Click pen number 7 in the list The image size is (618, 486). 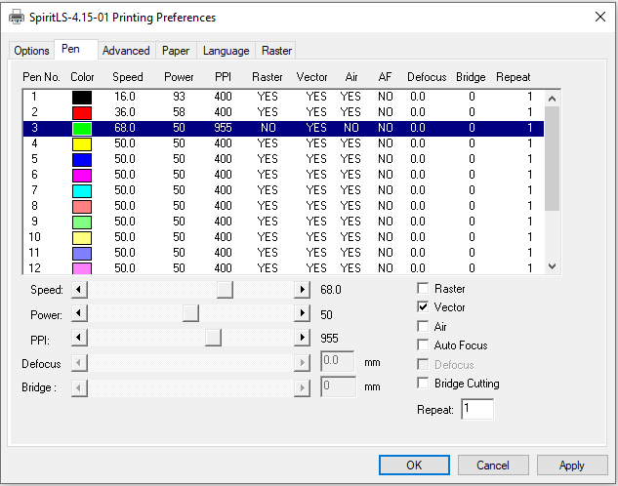[35, 190]
